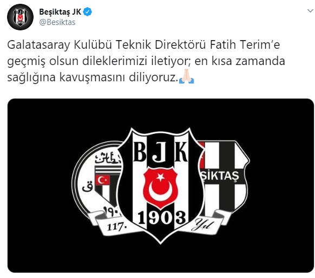Viewport: 315px width, 278px height.
Task: Click the blue verified checkmark badge
Action: (87, 12)
